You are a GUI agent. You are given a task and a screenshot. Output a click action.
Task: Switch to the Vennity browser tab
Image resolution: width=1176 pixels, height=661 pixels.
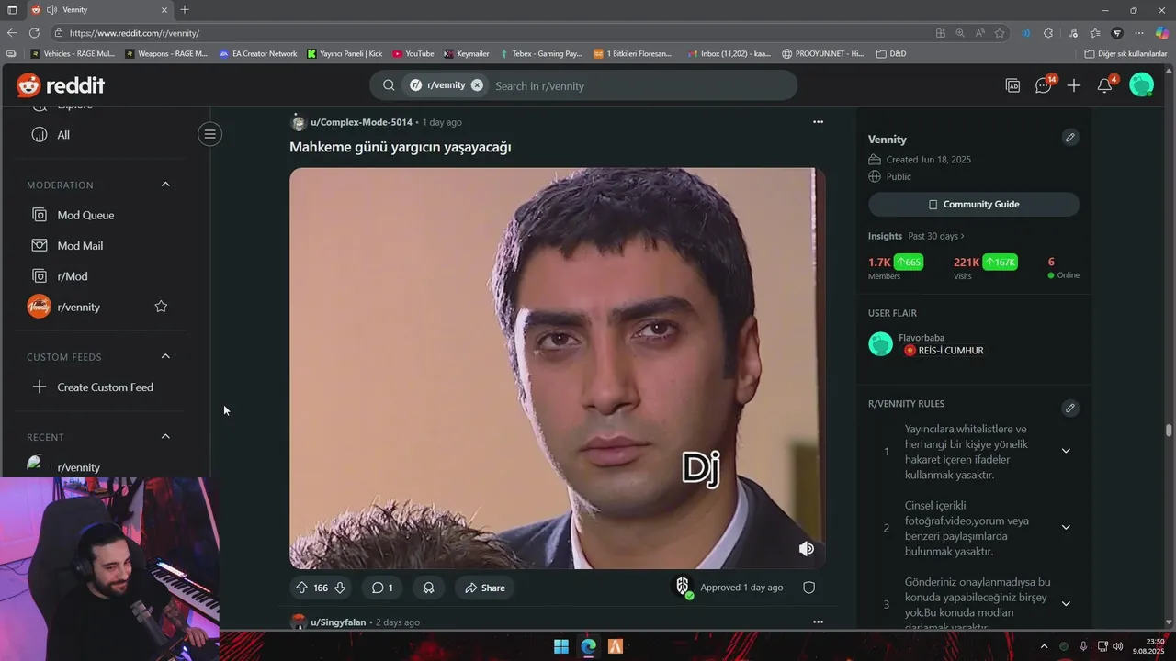coord(99,9)
